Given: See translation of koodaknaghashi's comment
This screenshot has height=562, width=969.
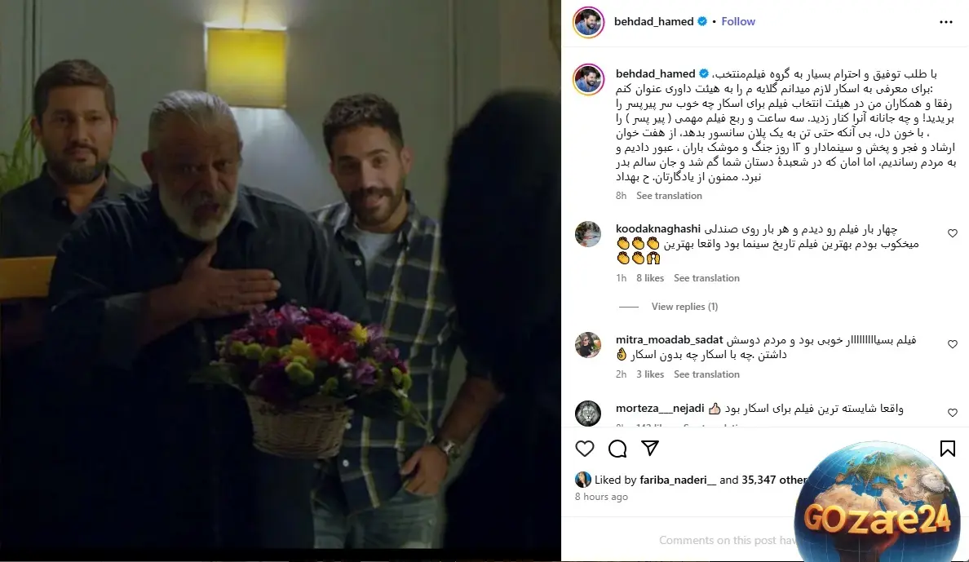Looking at the screenshot, I should 706,278.
